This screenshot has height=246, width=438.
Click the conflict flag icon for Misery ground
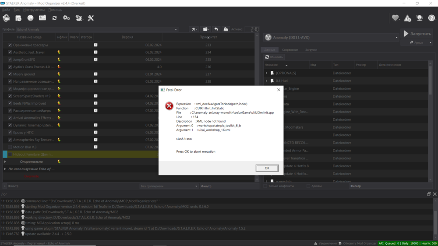click(x=59, y=74)
